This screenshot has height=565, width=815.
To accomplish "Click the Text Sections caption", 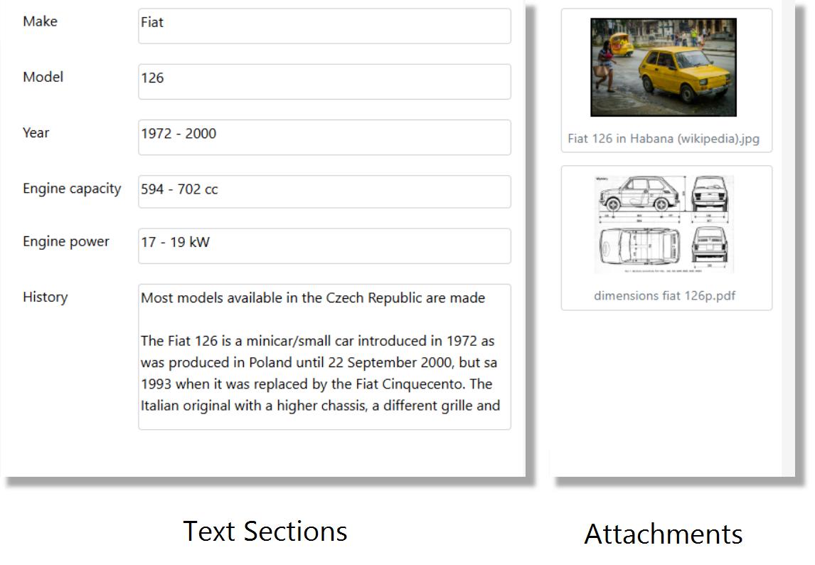I will coord(265,531).
